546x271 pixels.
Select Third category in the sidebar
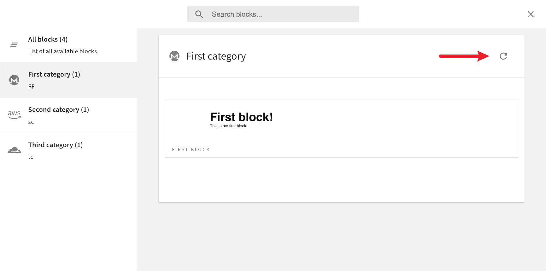(x=55, y=145)
